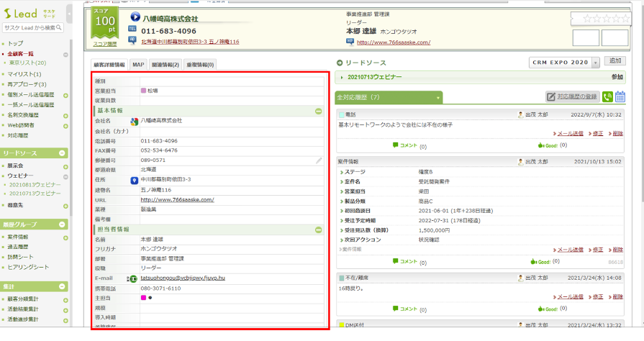Screen dimensions: 644x341
Task: Open the 関連情報(2) tab
Action: point(165,65)
